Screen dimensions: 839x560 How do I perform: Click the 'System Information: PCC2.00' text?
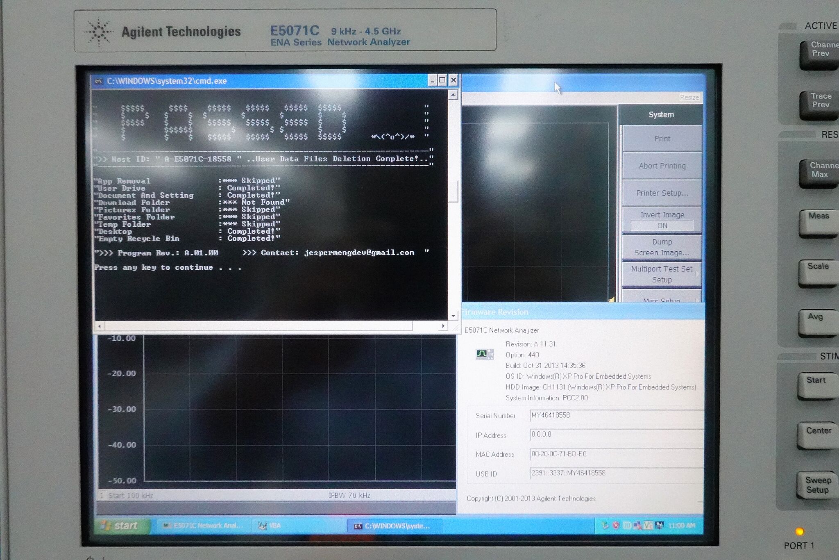[546, 398]
